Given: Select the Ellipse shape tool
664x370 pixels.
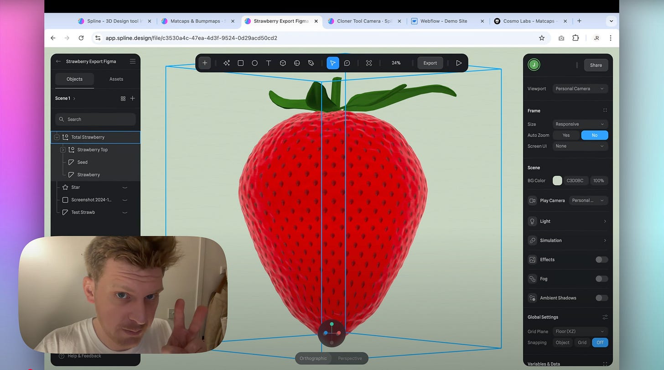Looking at the screenshot, I should tap(254, 63).
